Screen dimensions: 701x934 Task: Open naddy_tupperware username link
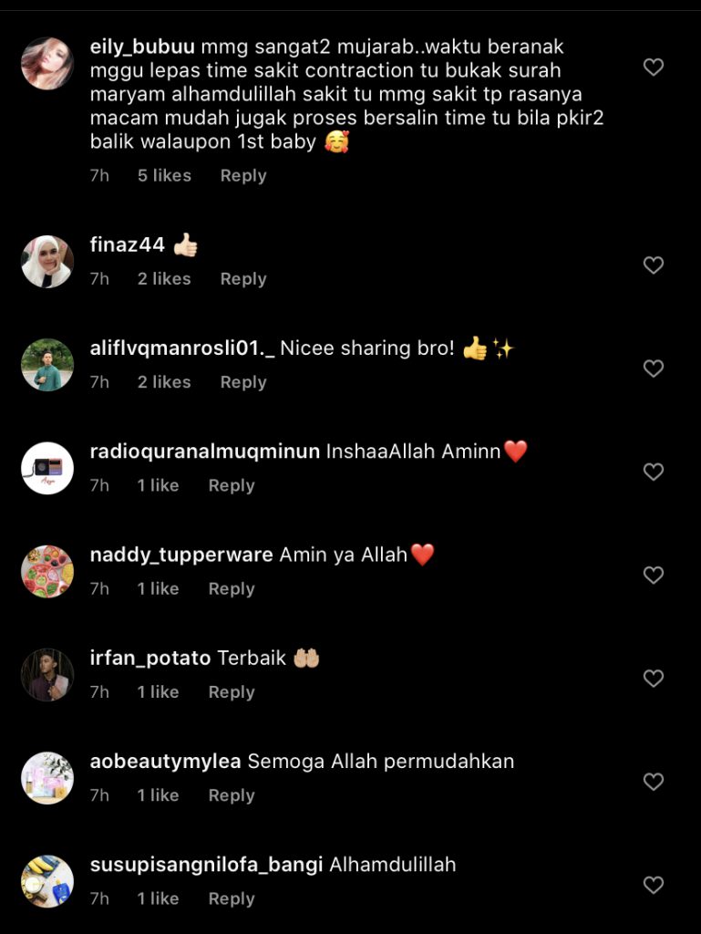(181, 555)
